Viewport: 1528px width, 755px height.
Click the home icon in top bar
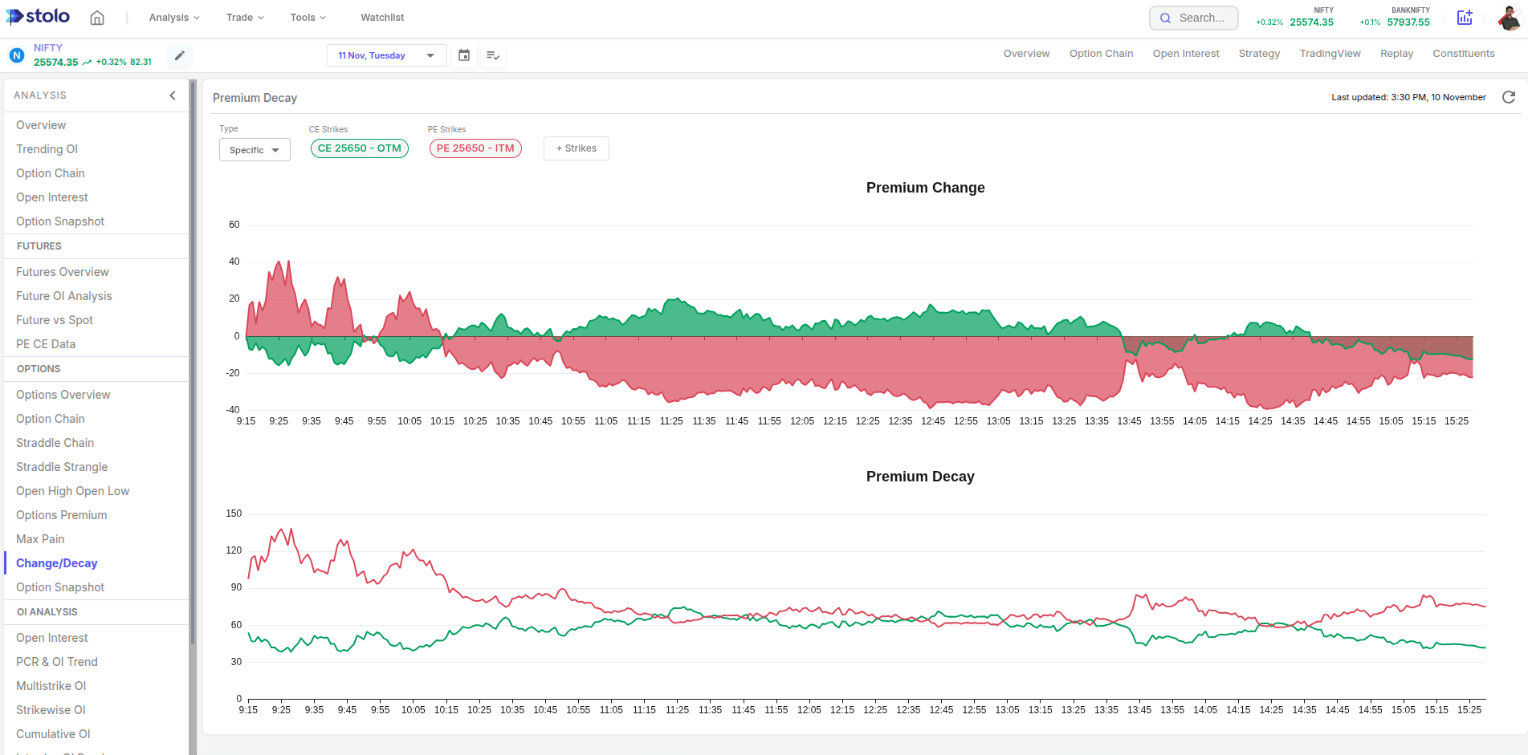97,18
